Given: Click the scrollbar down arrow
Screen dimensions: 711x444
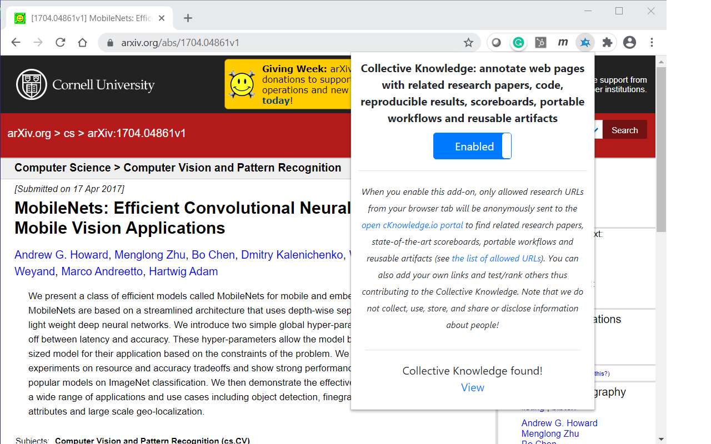Looking at the screenshot, I should pos(661,439).
